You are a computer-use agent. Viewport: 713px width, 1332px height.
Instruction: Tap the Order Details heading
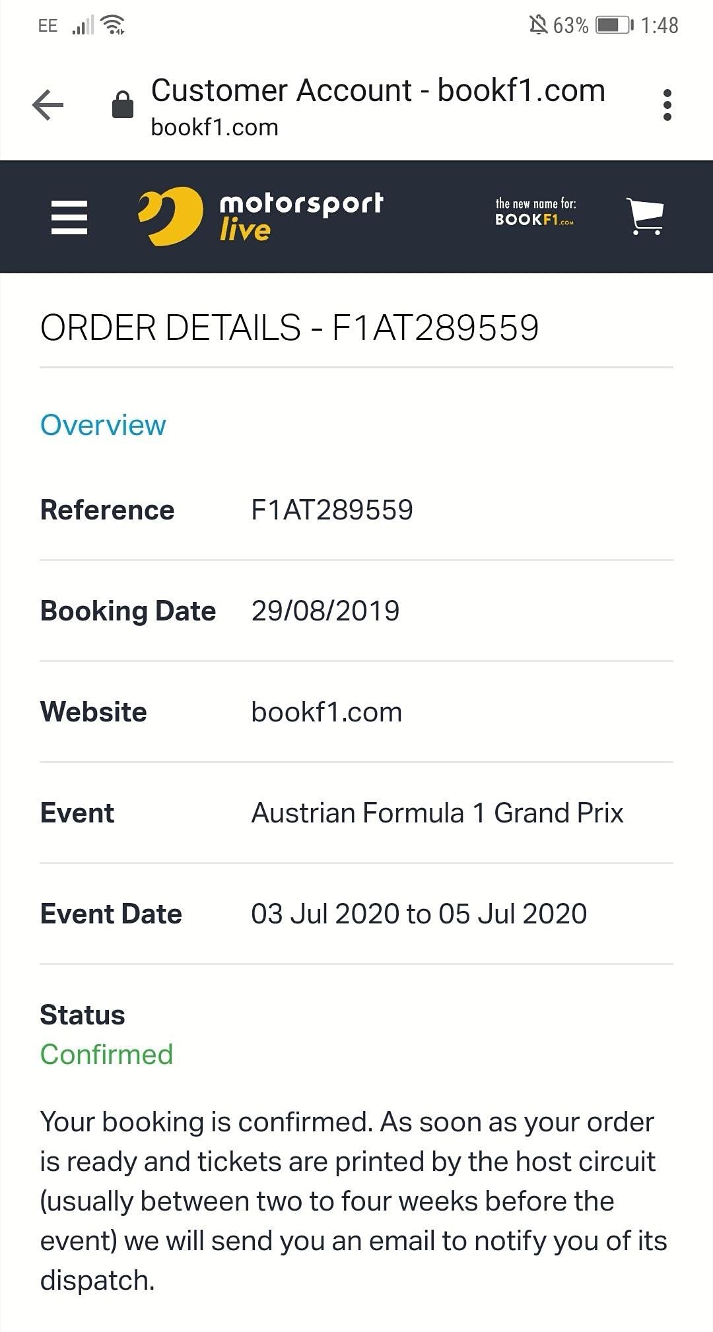point(289,328)
